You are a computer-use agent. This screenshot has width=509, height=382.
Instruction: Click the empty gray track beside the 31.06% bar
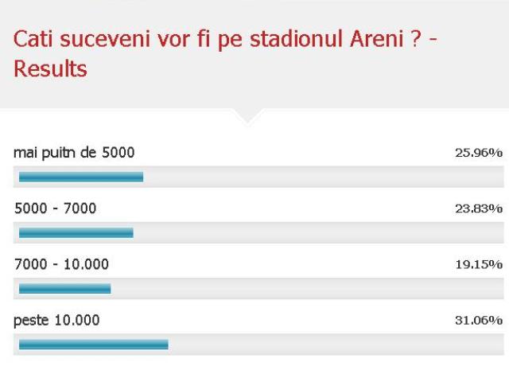pyautogui.click(x=334, y=344)
